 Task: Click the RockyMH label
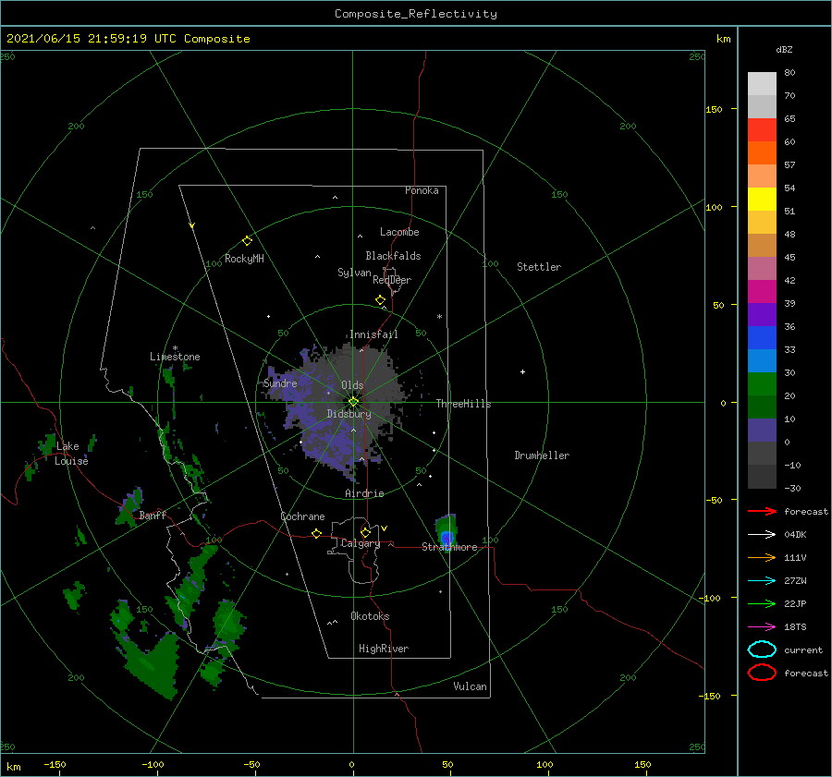[244, 259]
